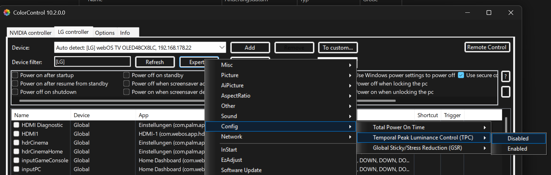
Task: Enable Power on after startup
Action: point(15,75)
